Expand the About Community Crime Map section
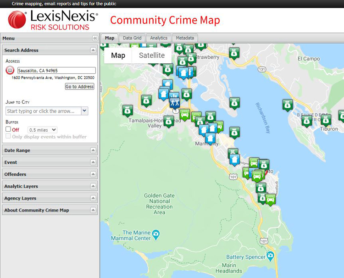The width and height of the screenshot is (344, 278). 93,210
